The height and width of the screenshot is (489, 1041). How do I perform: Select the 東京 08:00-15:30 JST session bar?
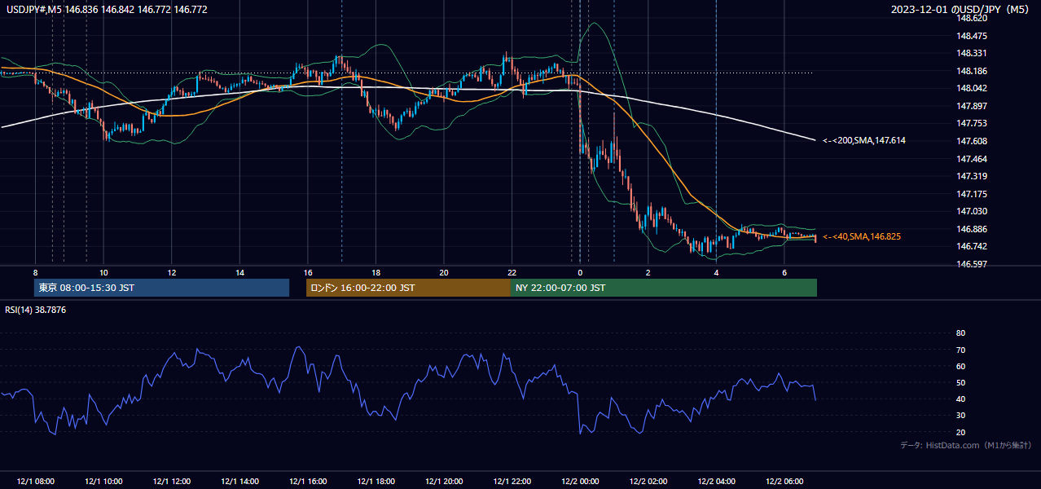tap(161, 288)
